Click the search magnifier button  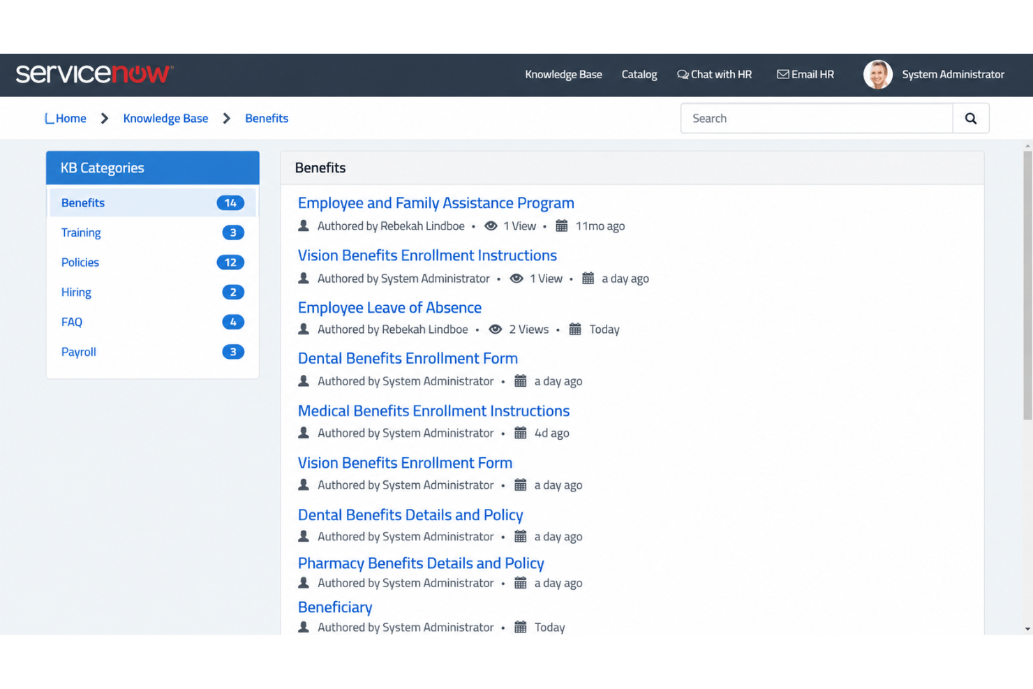[x=970, y=119]
